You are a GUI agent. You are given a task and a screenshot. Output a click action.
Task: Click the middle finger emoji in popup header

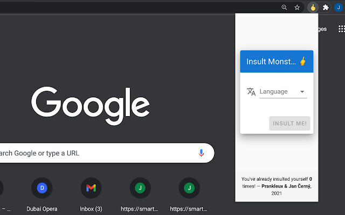click(303, 61)
